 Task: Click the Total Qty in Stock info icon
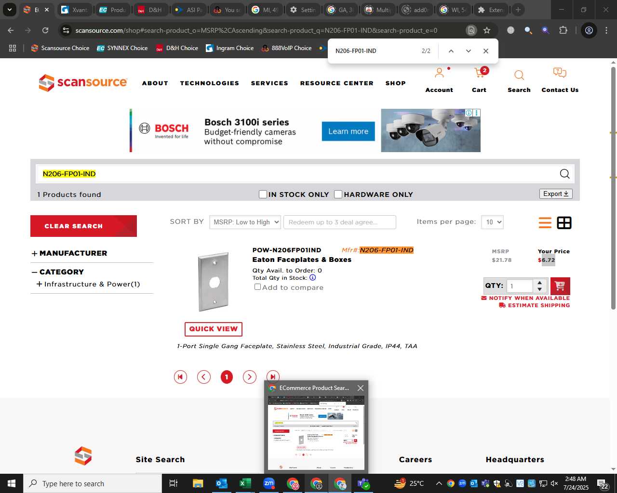click(x=313, y=278)
